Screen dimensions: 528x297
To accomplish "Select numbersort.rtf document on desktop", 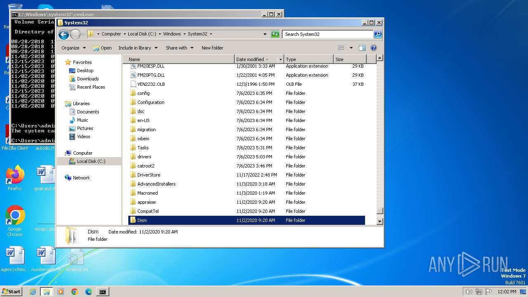I will point(45,259).
